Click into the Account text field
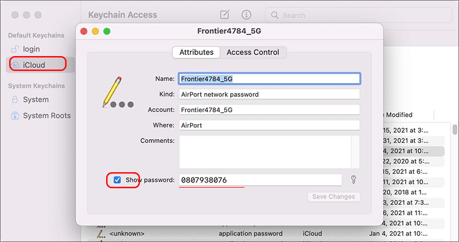The image size is (459, 242). click(x=269, y=110)
